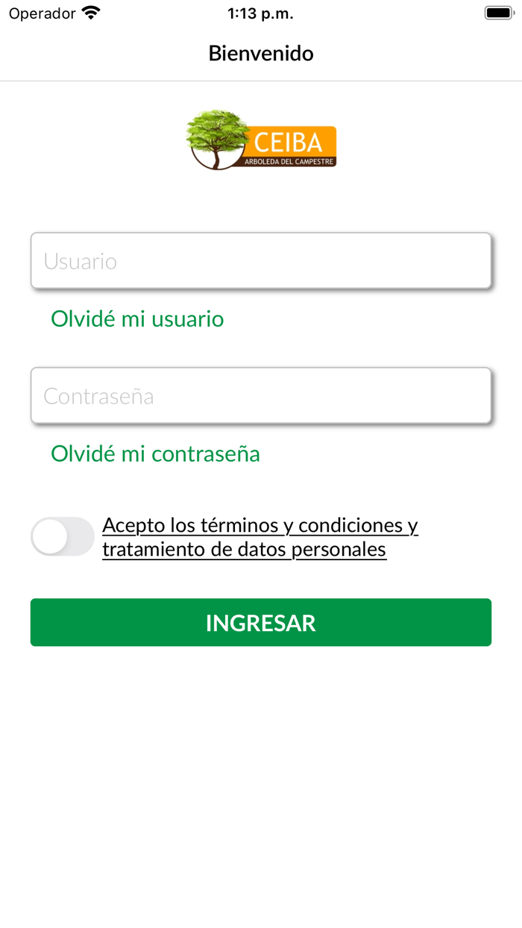Click the Bienvenido header title

pos(261,54)
